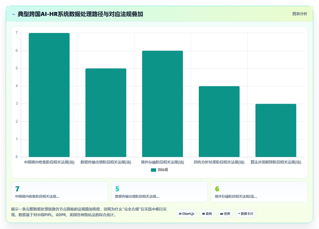Click the chart title 典型跨国AI-HR系统 heading

click(x=80, y=14)
